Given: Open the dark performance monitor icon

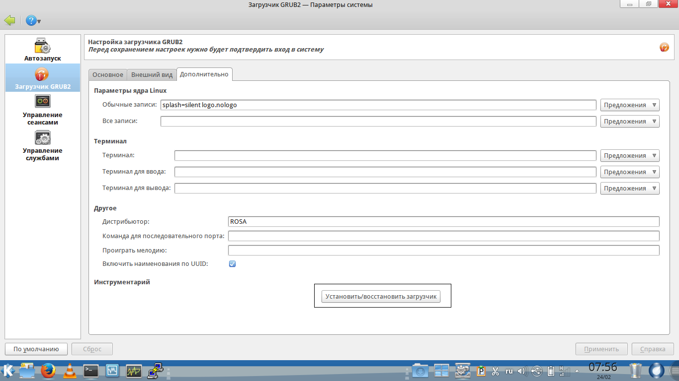Looking at the screenshot, I should [x=134, y=371].
